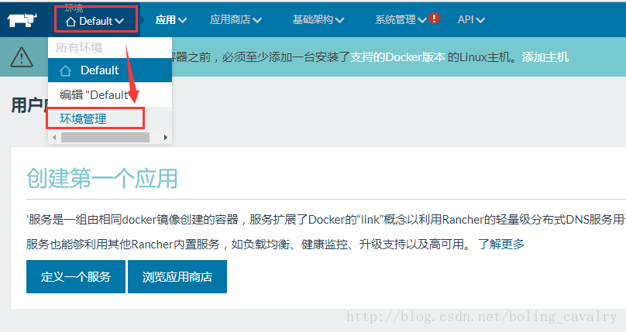Choose 编辑 "Default" entry
626x332 pixels.
[x=110, y=94]
